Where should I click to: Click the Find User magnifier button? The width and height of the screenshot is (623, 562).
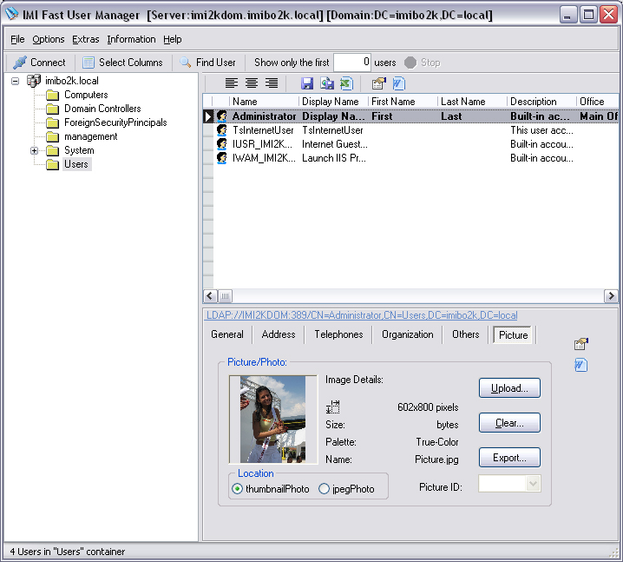207,63
